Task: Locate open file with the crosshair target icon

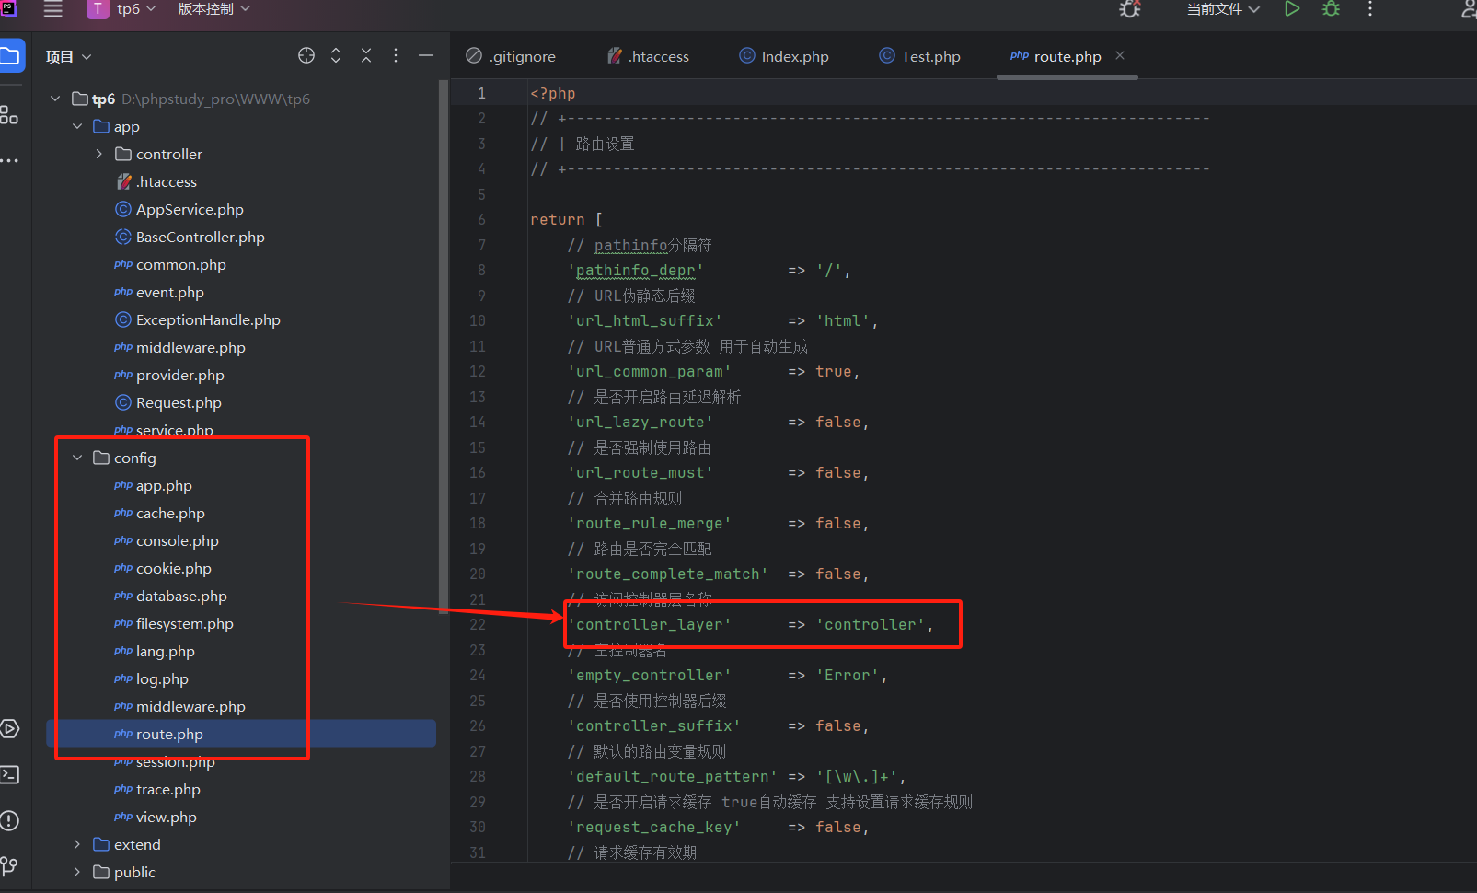Action: tap(306, 55)
